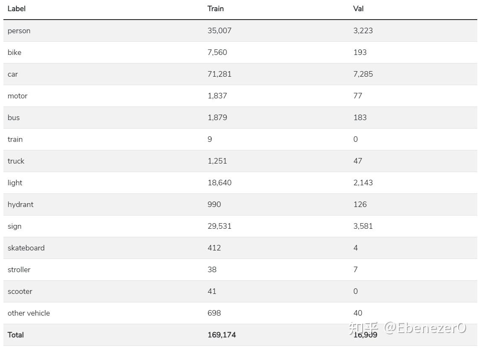Click the person val value 3,223
The width and height of the screenshot is (479, 348).
coord(363,31)
